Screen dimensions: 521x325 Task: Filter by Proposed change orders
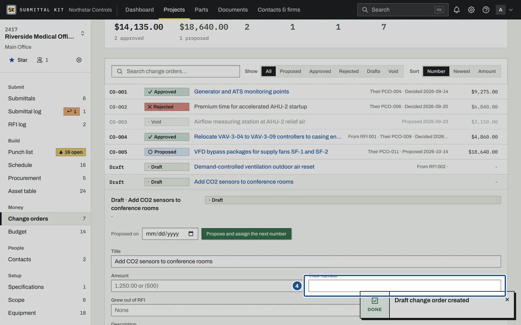[290, 71]
